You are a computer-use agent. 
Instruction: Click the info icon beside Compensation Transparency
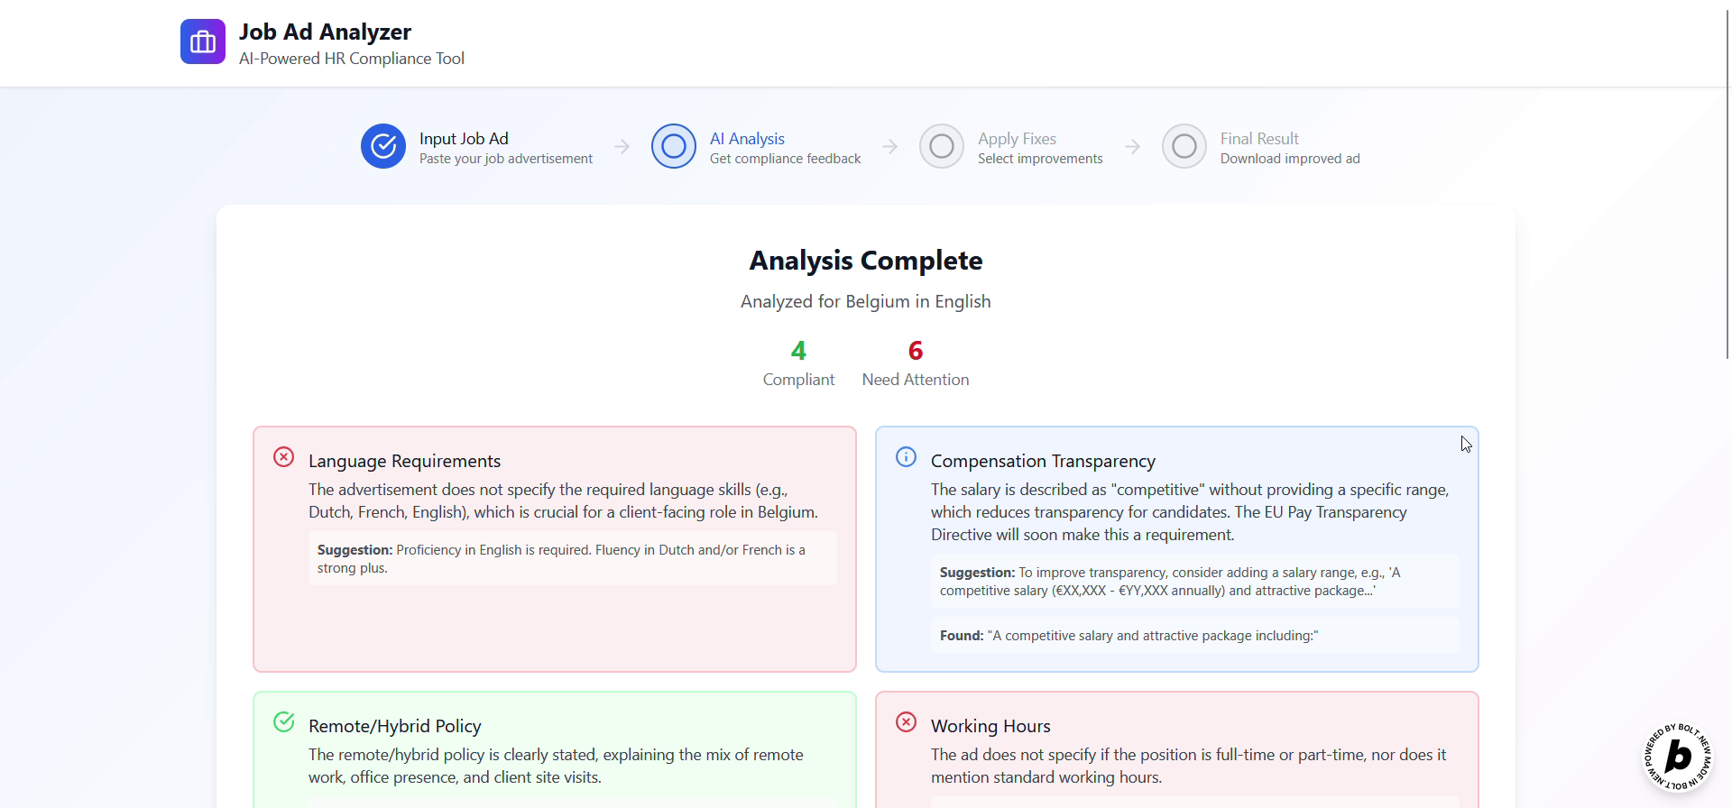click(907, 457)
